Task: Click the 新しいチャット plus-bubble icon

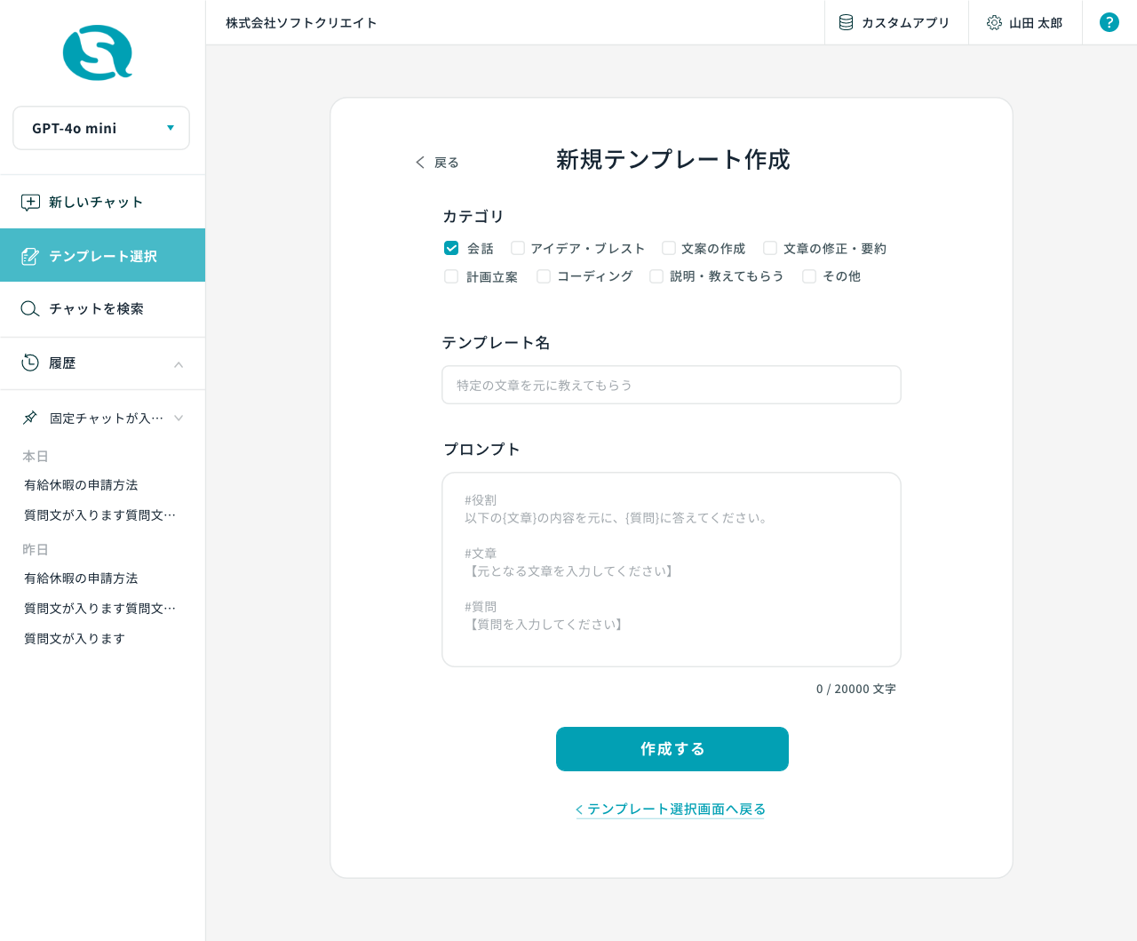Action: click(30, 203)
